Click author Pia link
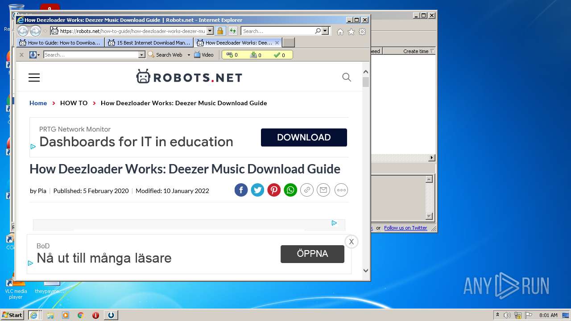571x321 pixels. point(42,191)
